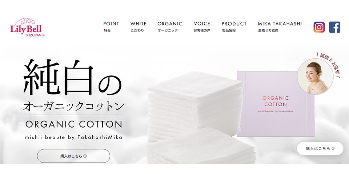Click arrow icon in left 購入はこちら button
This screenshot has height=174, width=349.
85,156
